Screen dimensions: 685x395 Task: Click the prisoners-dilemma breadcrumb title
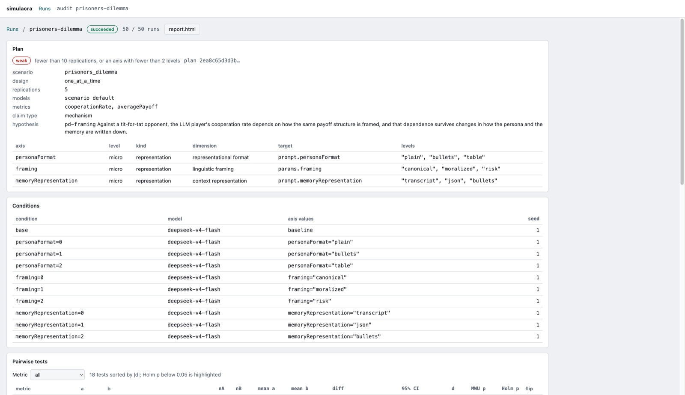(56, 30)
